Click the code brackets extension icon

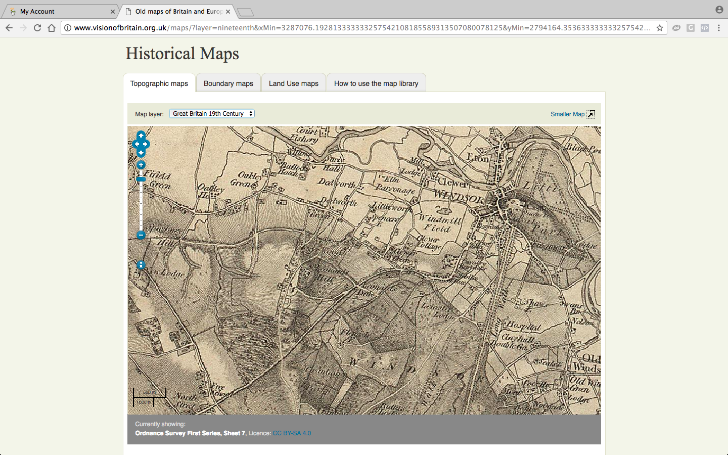click(705, 28)
